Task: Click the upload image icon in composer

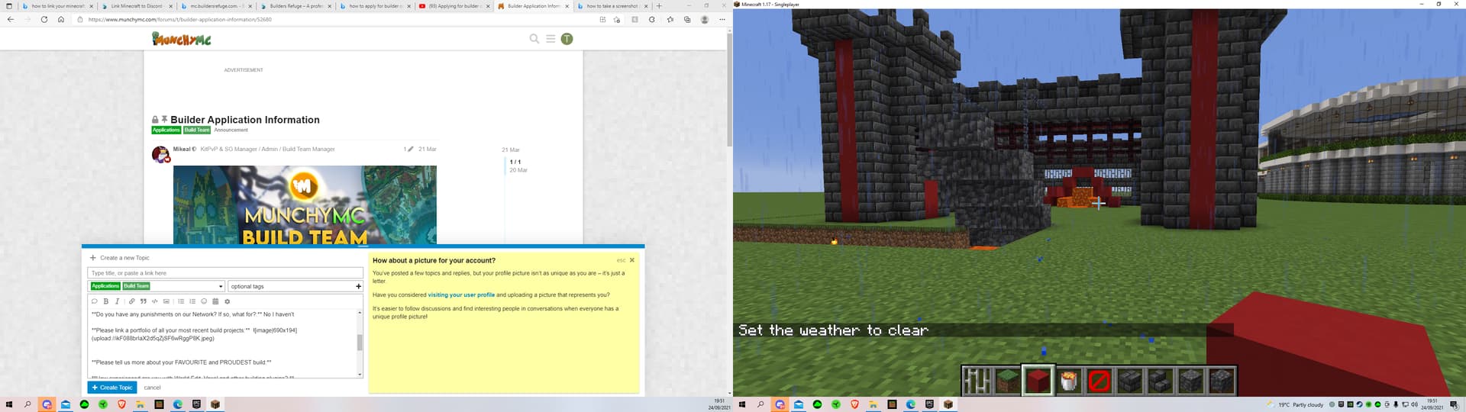Action: coord(166,301)
